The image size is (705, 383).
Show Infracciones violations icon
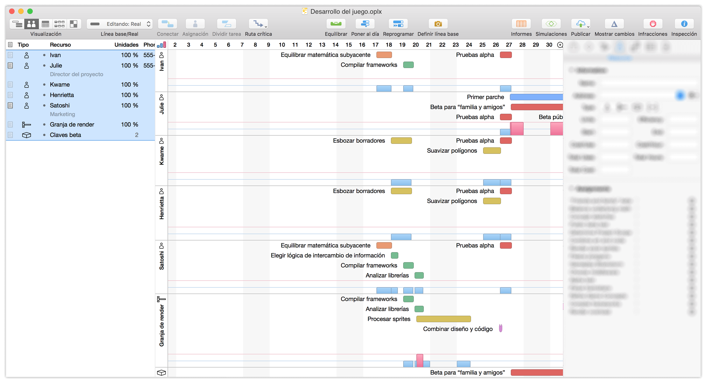pos(652,24)
